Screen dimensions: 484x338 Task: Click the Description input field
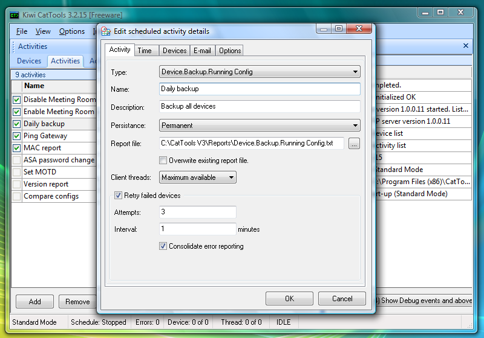260,106
